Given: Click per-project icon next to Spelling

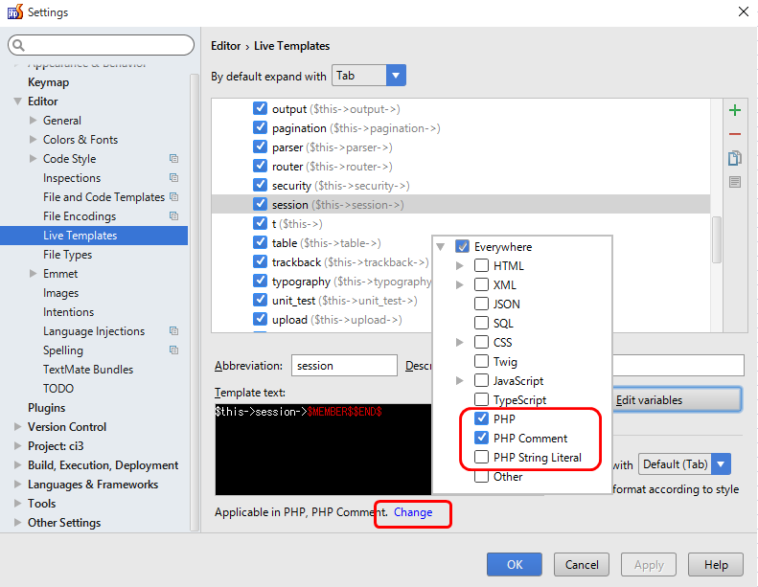Looking at the screenshot, I should (x=174, y=350).
